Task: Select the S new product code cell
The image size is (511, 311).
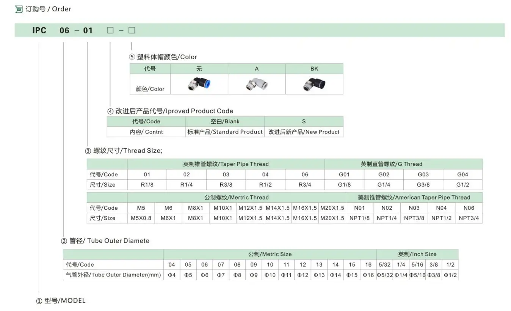Action: tap(303, 121)
